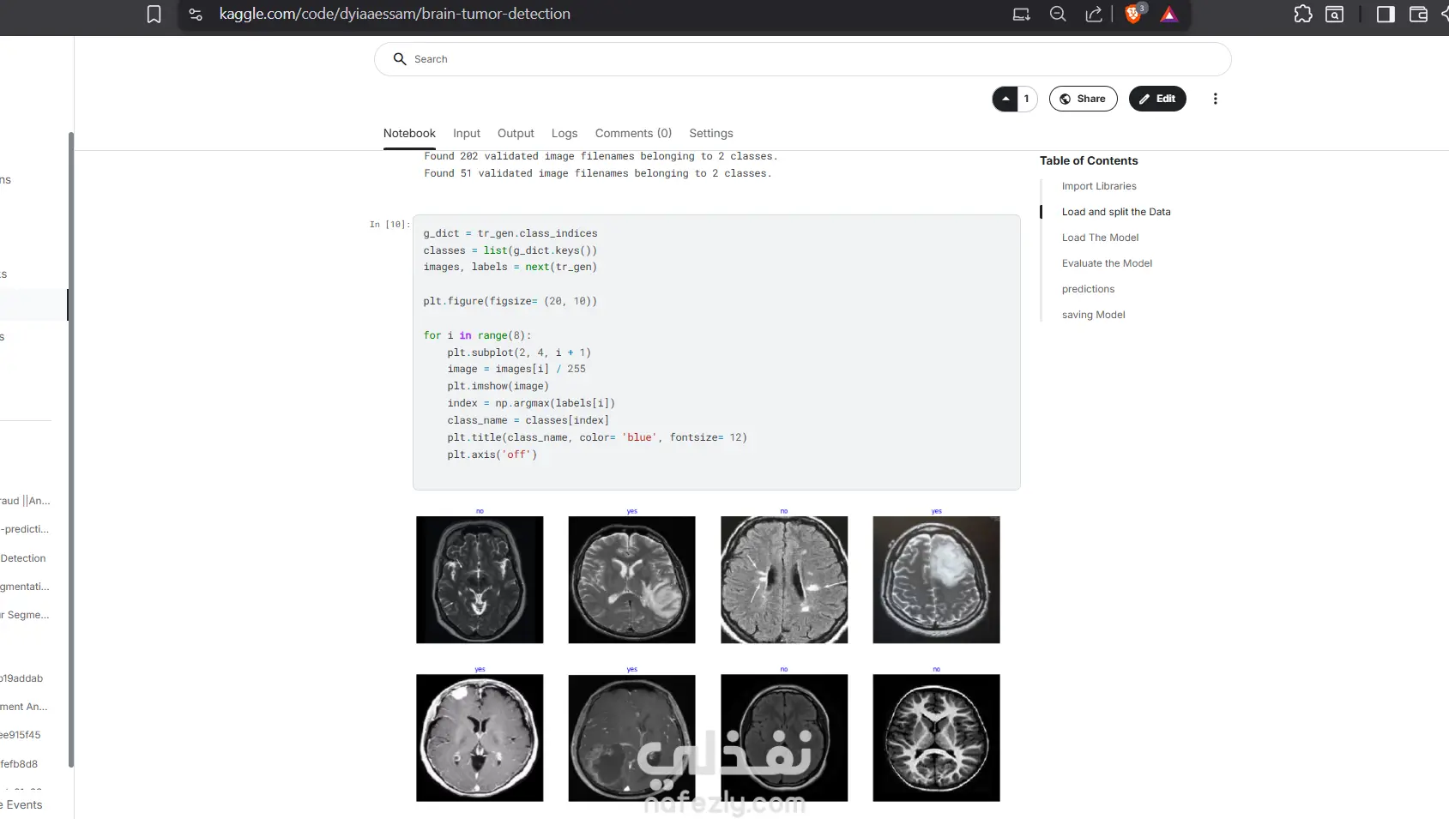
Task: Open the notebook Settings tab
Action: pyautogui.click(x=711, y=133)
